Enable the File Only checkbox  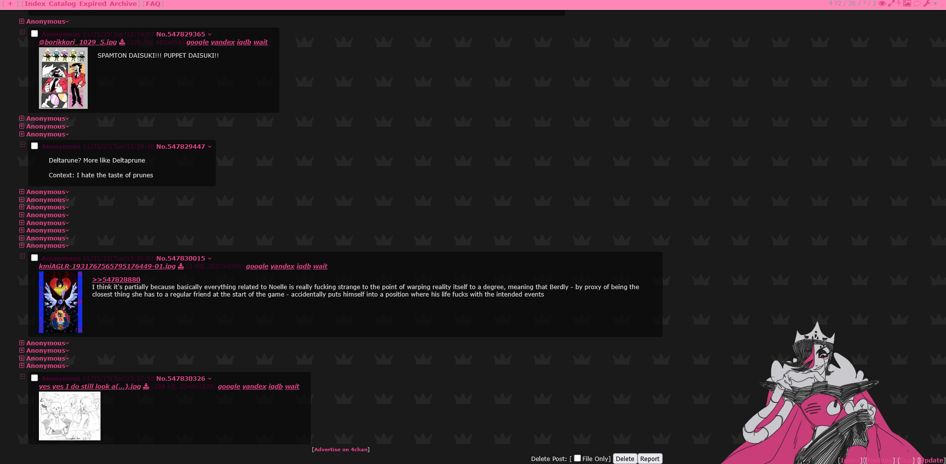coord(577,458)
